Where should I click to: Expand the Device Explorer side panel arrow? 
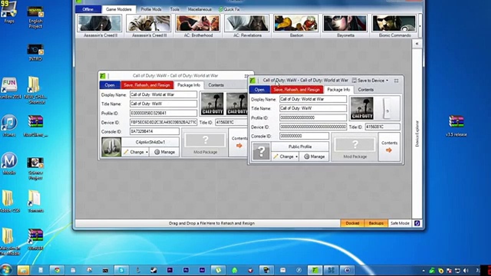click(x=417, y=44)
